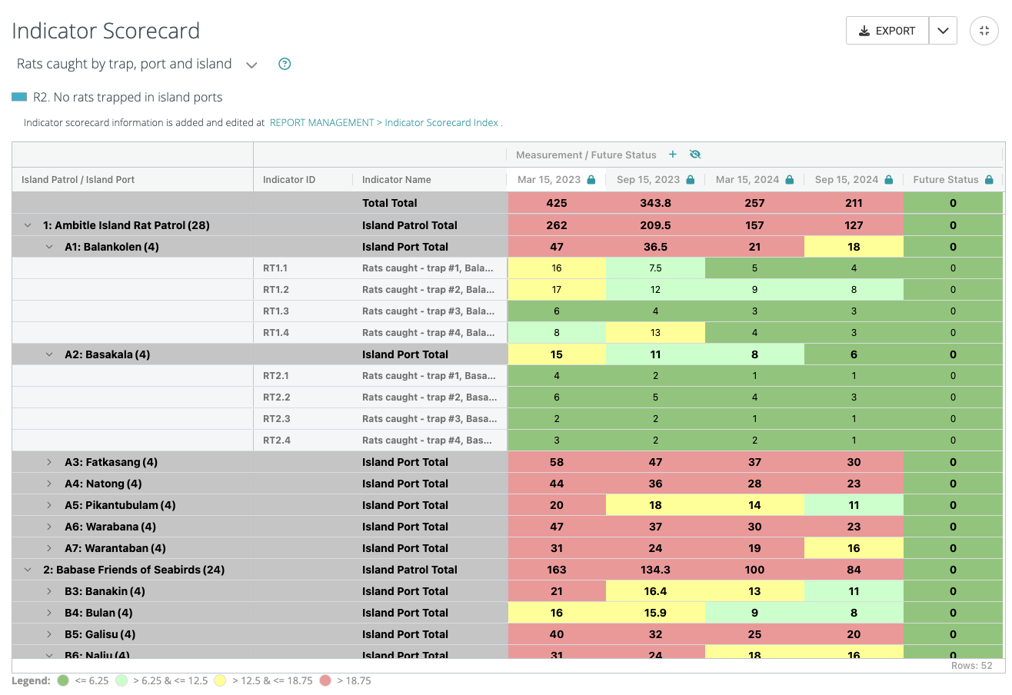Open the indicator scorecard selector dropdown

point(251,65)
